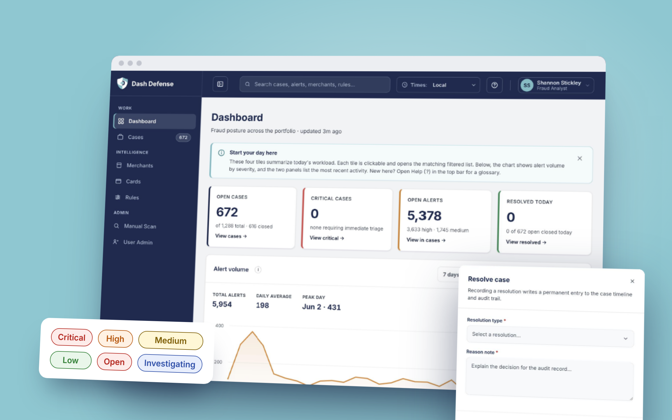Click the info icon in Start your day banner

coord(221,153)
